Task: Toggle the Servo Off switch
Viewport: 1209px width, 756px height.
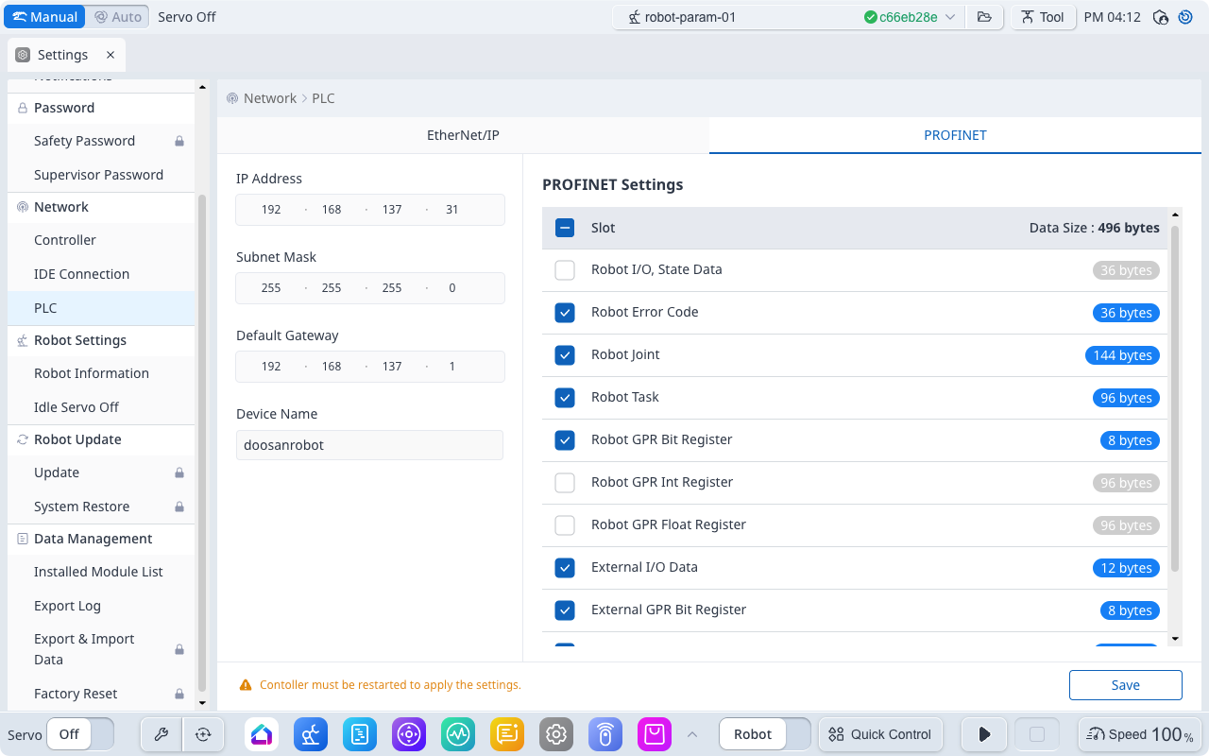Action: point(80,734)
